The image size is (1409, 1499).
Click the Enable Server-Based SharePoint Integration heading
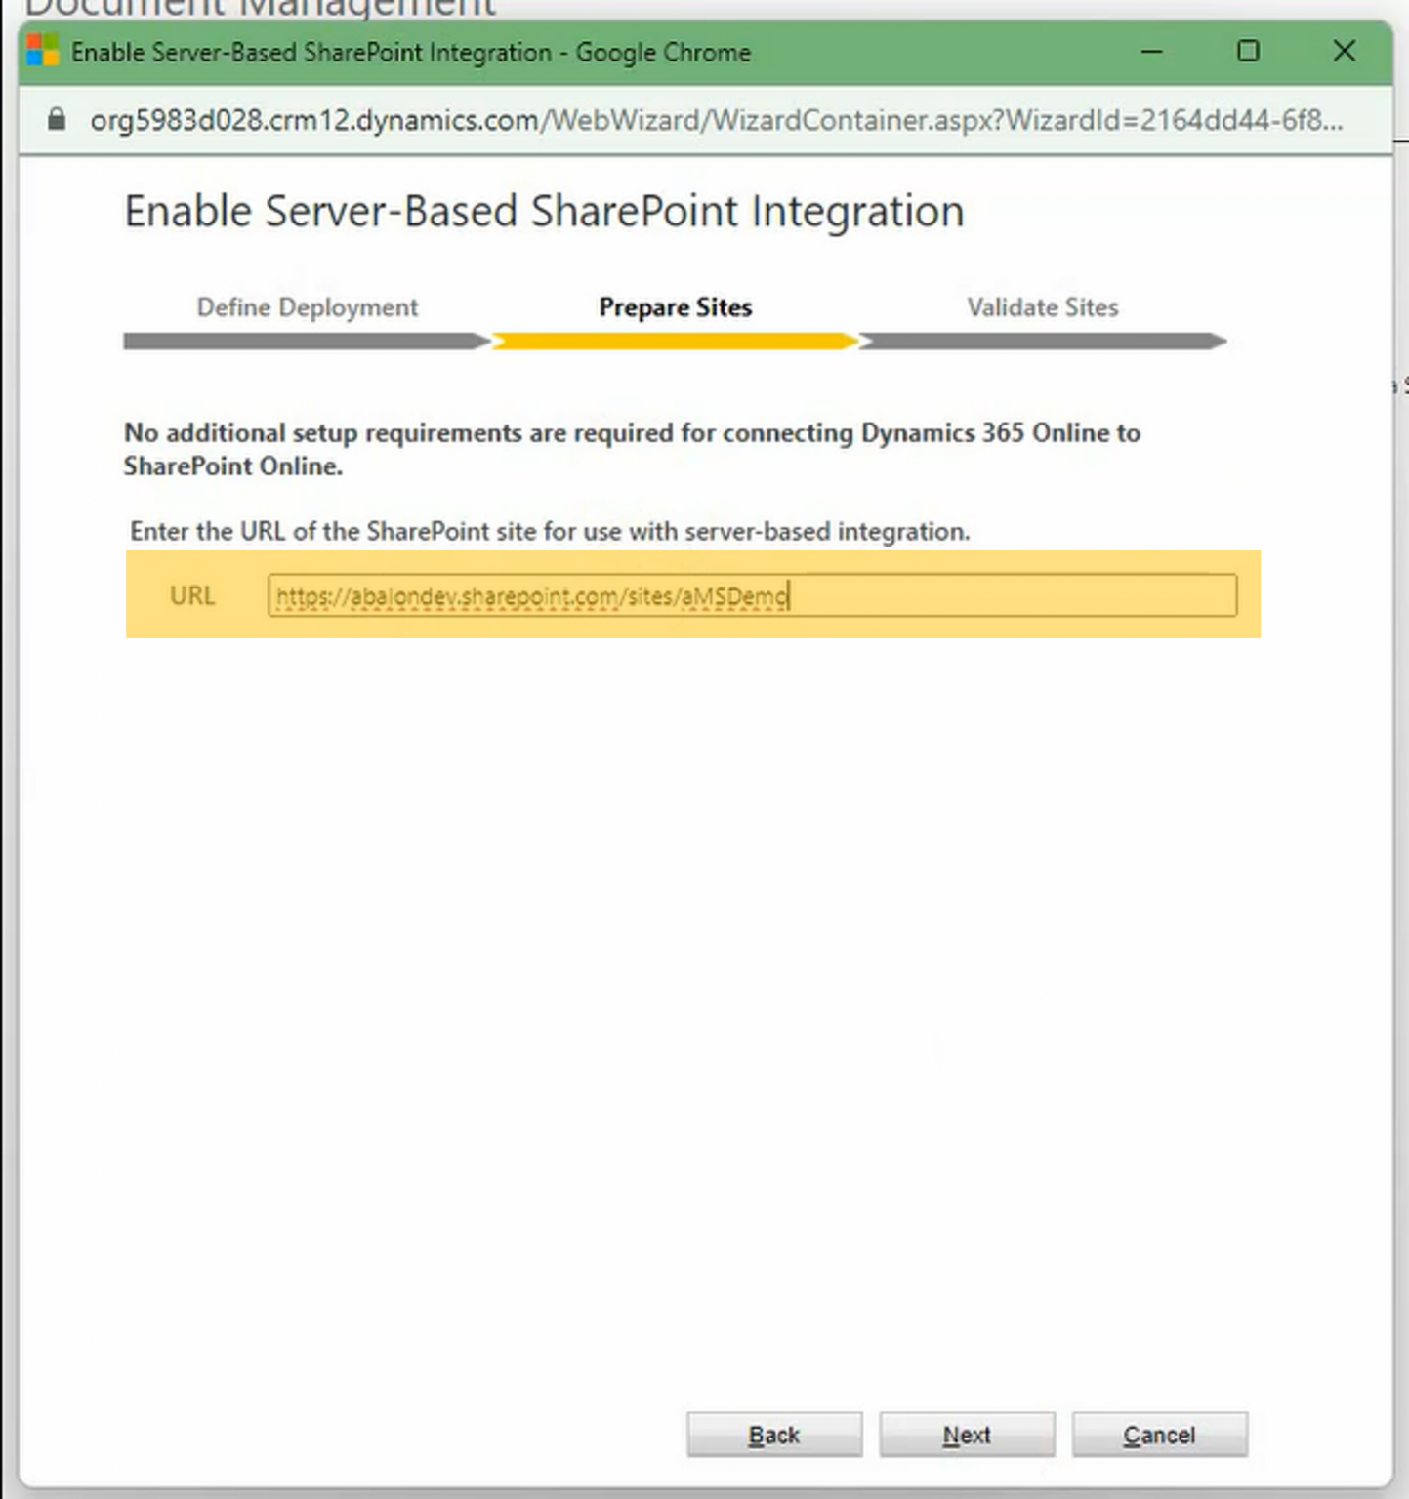544,211
